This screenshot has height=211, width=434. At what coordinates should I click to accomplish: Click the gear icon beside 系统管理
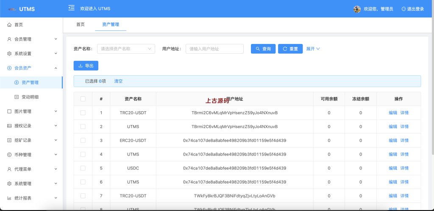click(x=9, y=184)
